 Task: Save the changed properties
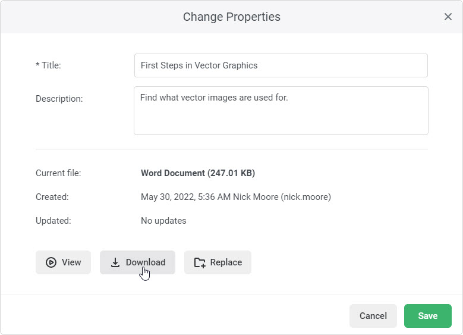click(x=427, y=316)
